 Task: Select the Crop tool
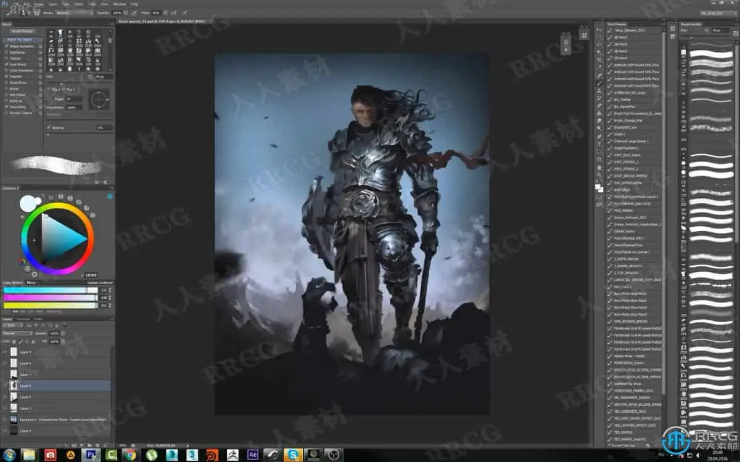598,59
